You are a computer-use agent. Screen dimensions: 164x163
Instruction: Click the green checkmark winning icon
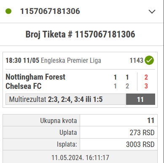coord(149,60)
